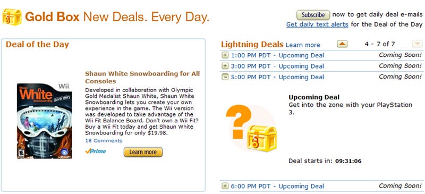Collapse the 5:00 PM PDT upcoming deal

coord(225,77)
